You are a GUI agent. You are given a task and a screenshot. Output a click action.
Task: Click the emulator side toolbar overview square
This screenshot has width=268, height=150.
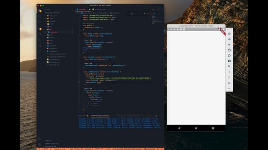click(x=229, y=83)
